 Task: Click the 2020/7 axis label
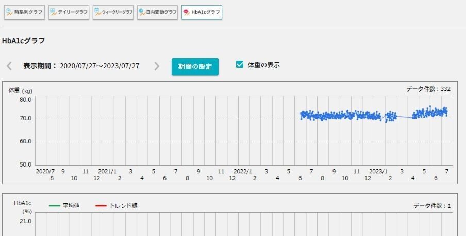tap(45, 171)
